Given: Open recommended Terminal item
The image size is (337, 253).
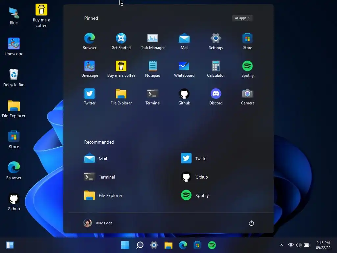Looking at the screenshot, I should [x=99, y=177].
